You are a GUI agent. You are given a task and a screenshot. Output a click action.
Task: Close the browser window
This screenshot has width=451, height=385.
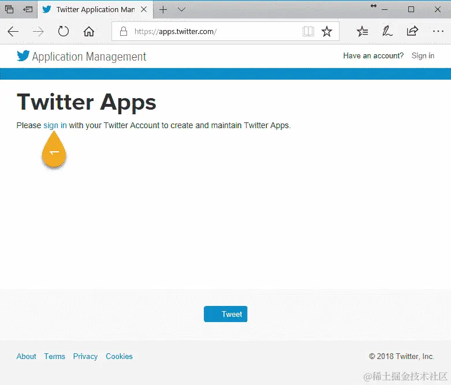(x=438, y=9)
